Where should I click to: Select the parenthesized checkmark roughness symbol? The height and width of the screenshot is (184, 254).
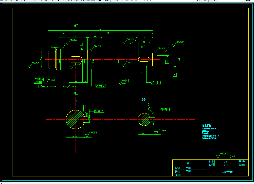click(232, 156)
